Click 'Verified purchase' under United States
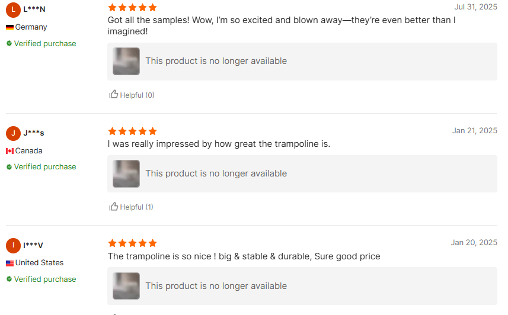 45,279
